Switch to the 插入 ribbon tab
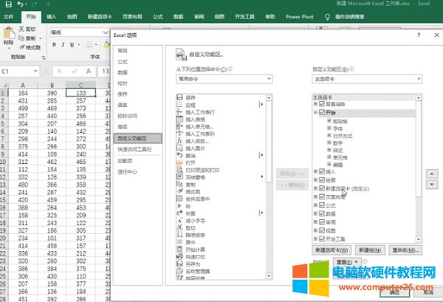443x302 pixels. pos(51,16)
